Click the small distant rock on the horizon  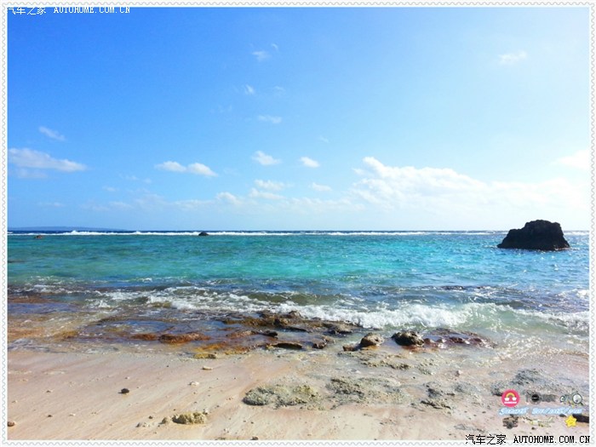pyautogui.click(x=203, y=232)
